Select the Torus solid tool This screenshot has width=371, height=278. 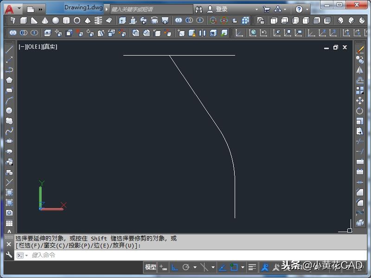(77, 20)
